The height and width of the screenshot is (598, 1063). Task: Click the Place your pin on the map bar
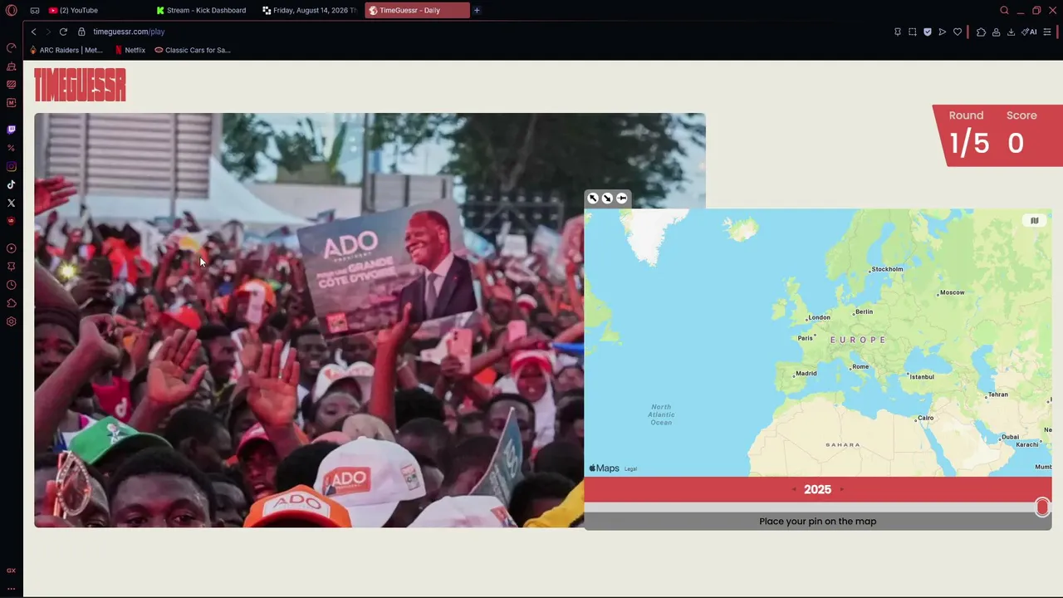click(x=818, y=522)
